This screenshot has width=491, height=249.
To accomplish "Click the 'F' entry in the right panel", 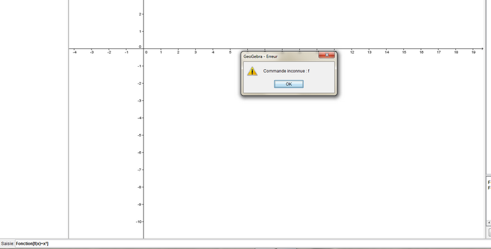I will [x=489, y=182].
